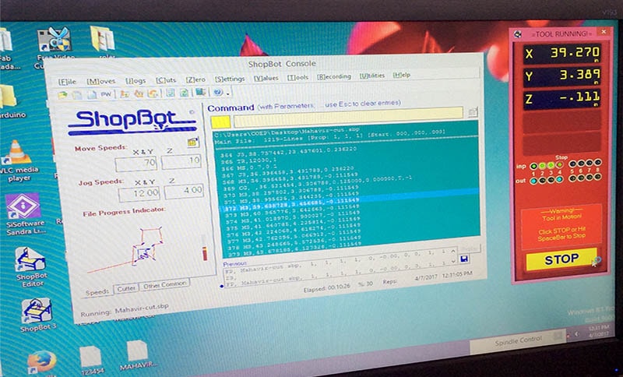Screen dimensions: 623x377
Task: Click the small yellow command code box
Action: pyautogui.click(x=220, y=122)
